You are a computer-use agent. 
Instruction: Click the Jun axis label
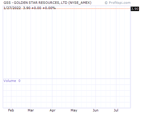pos(95,110)
